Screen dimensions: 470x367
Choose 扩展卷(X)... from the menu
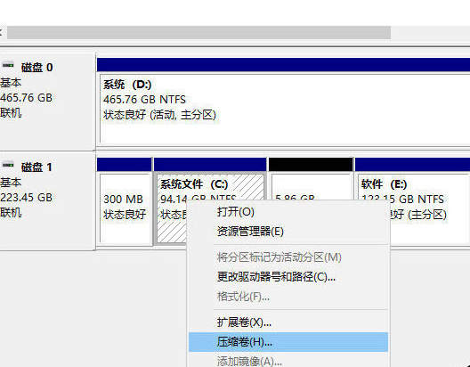(244, 322)
